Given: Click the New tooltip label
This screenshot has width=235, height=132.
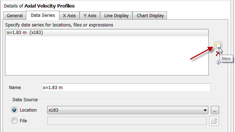Looking at the screenshot, I should 226,59.
